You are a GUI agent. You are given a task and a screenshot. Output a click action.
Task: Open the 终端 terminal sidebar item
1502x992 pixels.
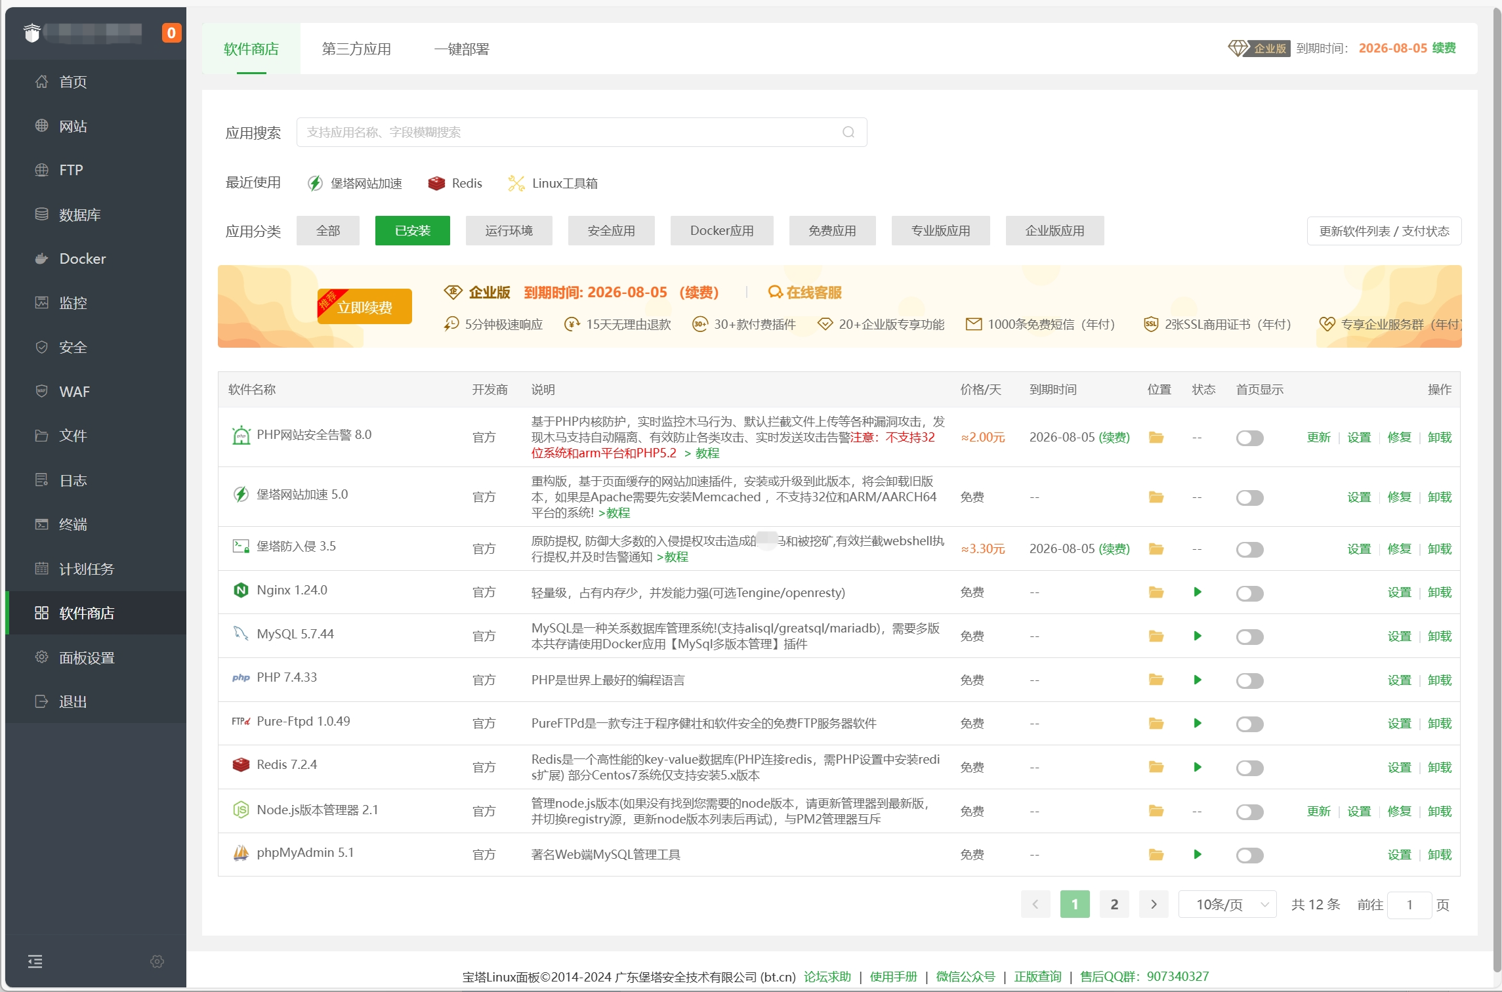pyautogui.click(x=96, y=524)
